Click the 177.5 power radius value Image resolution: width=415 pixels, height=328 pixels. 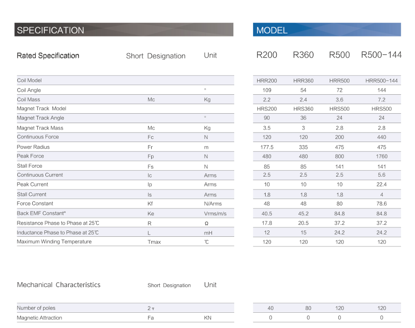pyautogui.click(x=267, y=147)
